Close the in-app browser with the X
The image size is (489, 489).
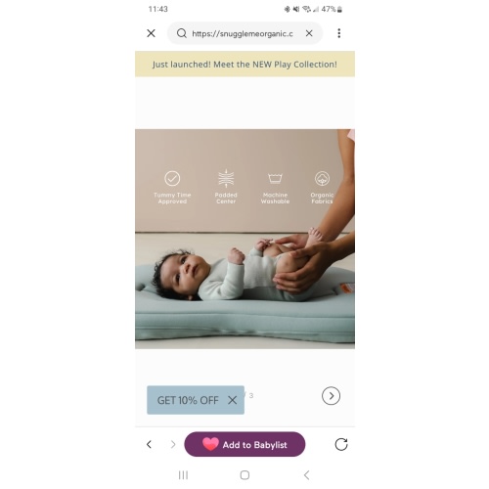(x=151, y=33)
